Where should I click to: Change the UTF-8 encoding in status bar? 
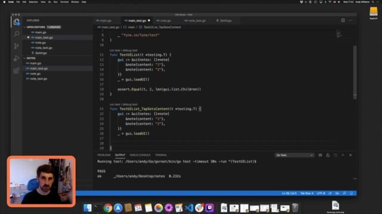point(321,193)
